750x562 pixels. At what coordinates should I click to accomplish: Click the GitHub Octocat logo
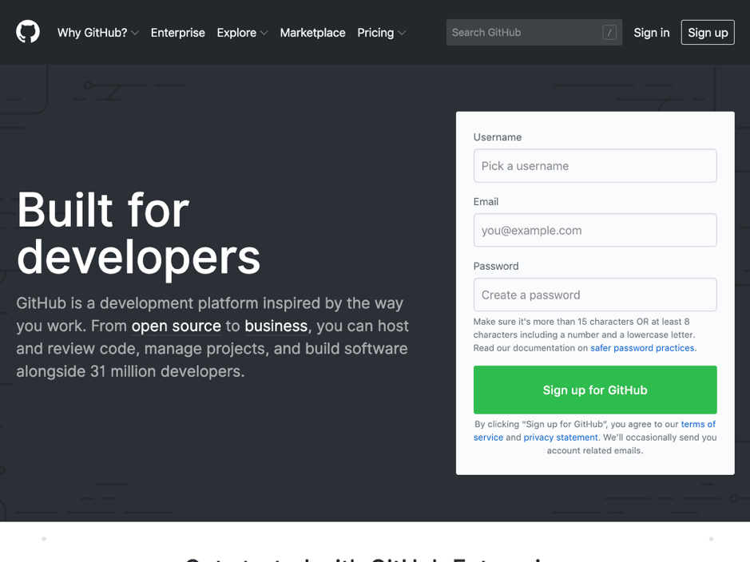tap(27, 33)
